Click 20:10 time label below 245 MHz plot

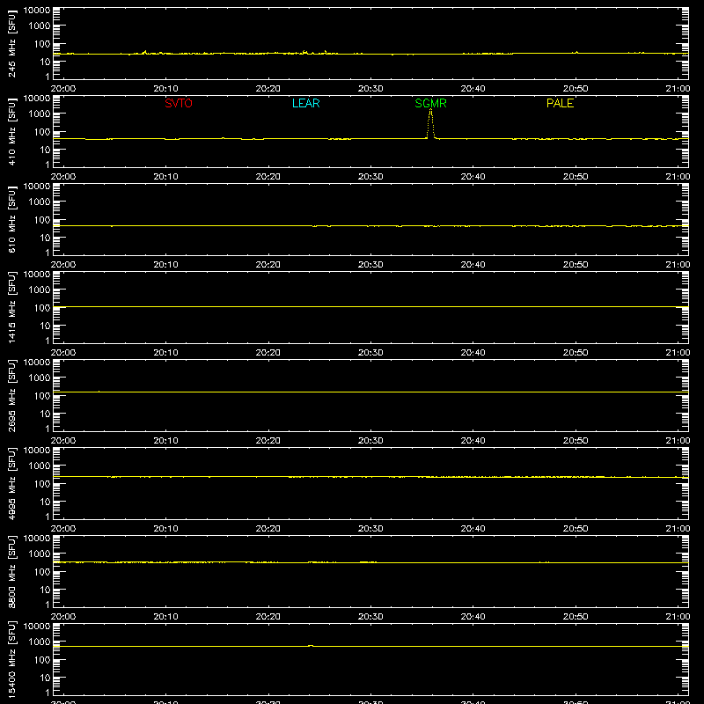click(165, 89)
